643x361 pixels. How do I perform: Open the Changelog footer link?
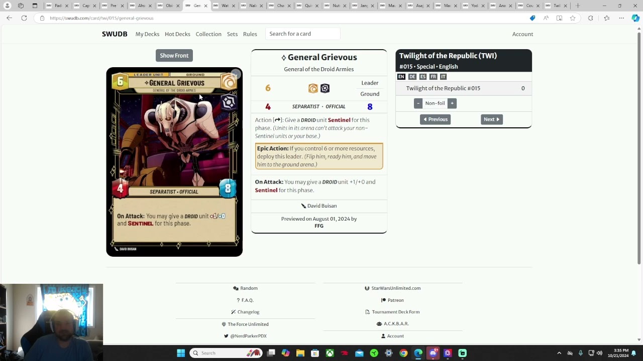pyautogui.click(x=245, y=312)
